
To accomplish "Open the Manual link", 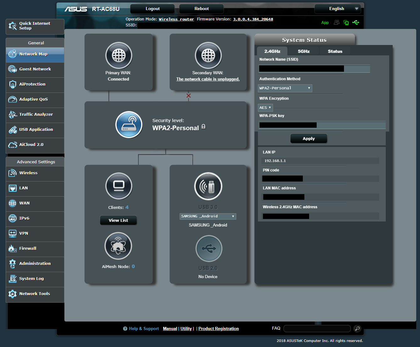I will (170, 329).
